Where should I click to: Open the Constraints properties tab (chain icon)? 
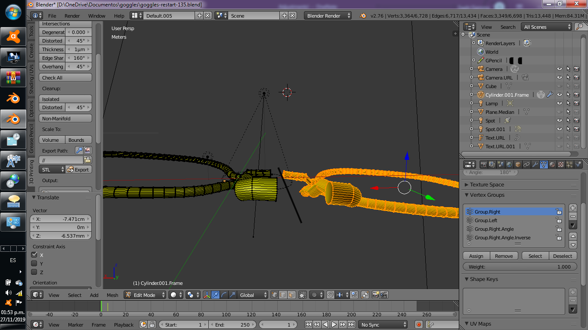[x=526, y=165]
